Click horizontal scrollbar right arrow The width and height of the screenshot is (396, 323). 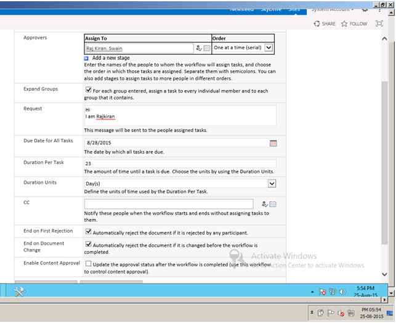pyautogui.click(x=384, y=300)
